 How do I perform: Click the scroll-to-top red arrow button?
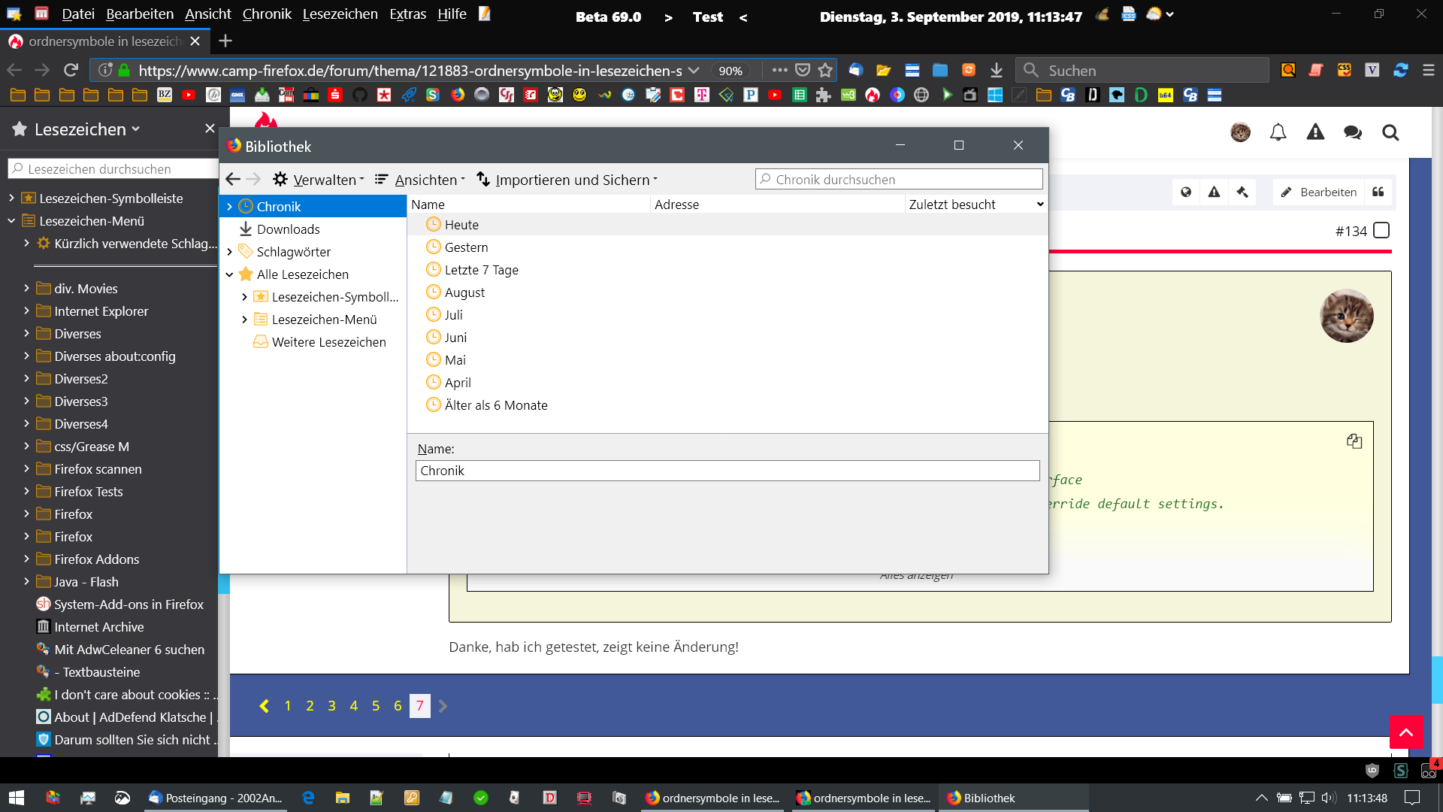point(1406,732)
